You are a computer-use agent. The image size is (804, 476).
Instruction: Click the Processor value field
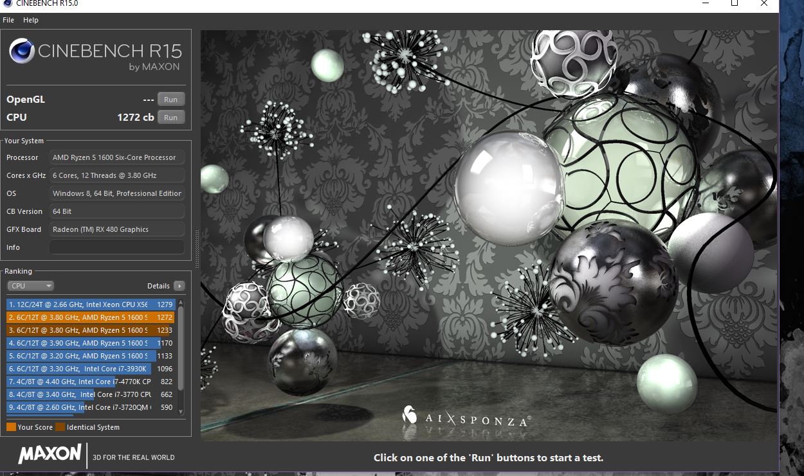coord(117,157)
